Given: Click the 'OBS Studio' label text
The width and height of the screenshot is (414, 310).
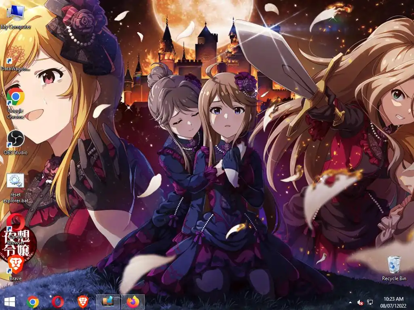Looking at the screenshot, I should (16, 152).
